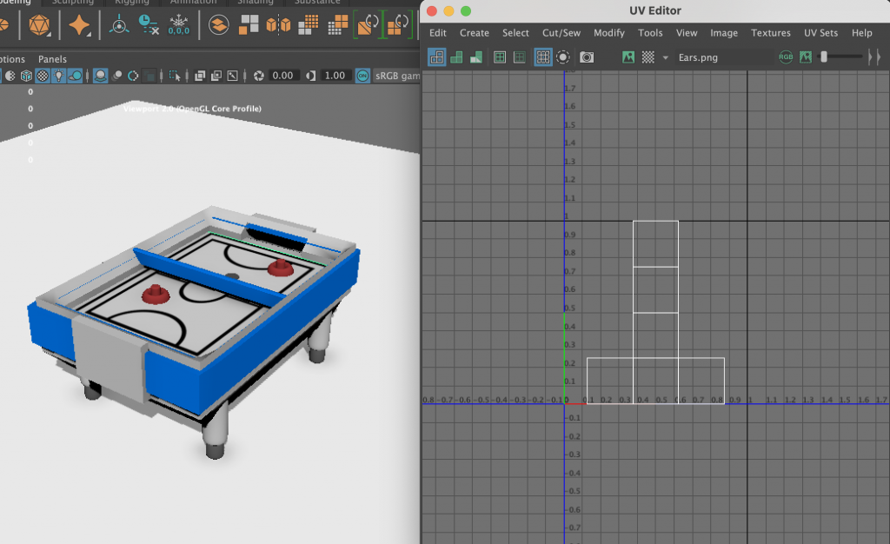Toggle RGB channel display in UV Editor
890x544 pixels.
786,57
